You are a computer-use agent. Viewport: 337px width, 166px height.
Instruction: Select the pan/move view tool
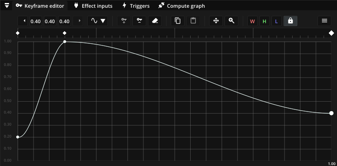tap(216, 21)
